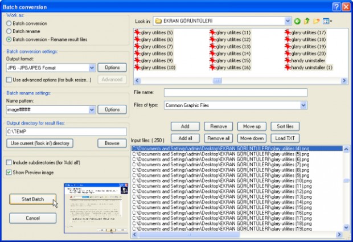The height and width of the screenshot is (242, 353).
Task: Click the Remove all button
Action: pyautogui.click(x=219, y=138)
